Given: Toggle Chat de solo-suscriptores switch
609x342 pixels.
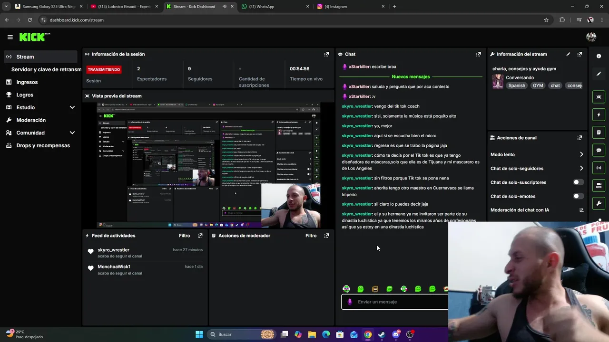Looking at the screenshot, I should tap(578, 182).
